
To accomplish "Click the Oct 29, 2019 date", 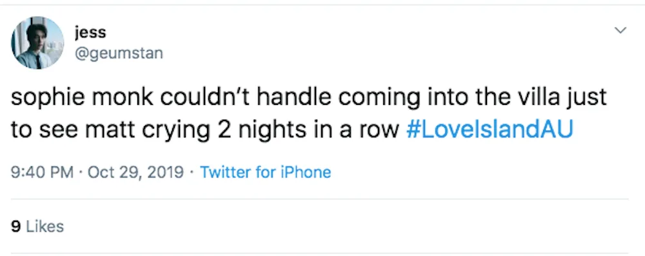I will 135,172.
